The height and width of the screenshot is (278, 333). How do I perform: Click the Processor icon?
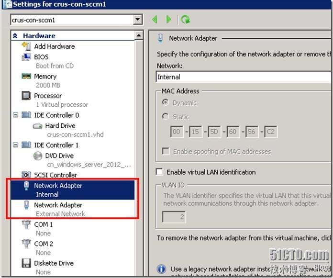[26, 96]
